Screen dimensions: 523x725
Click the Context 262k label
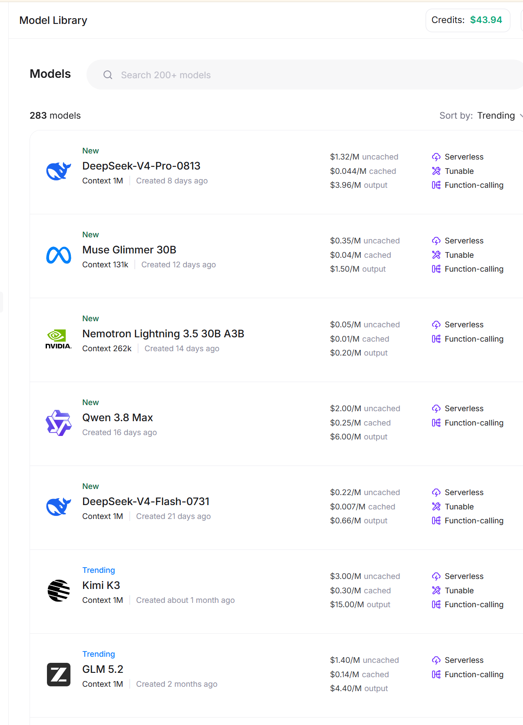(x=107, y=349)
